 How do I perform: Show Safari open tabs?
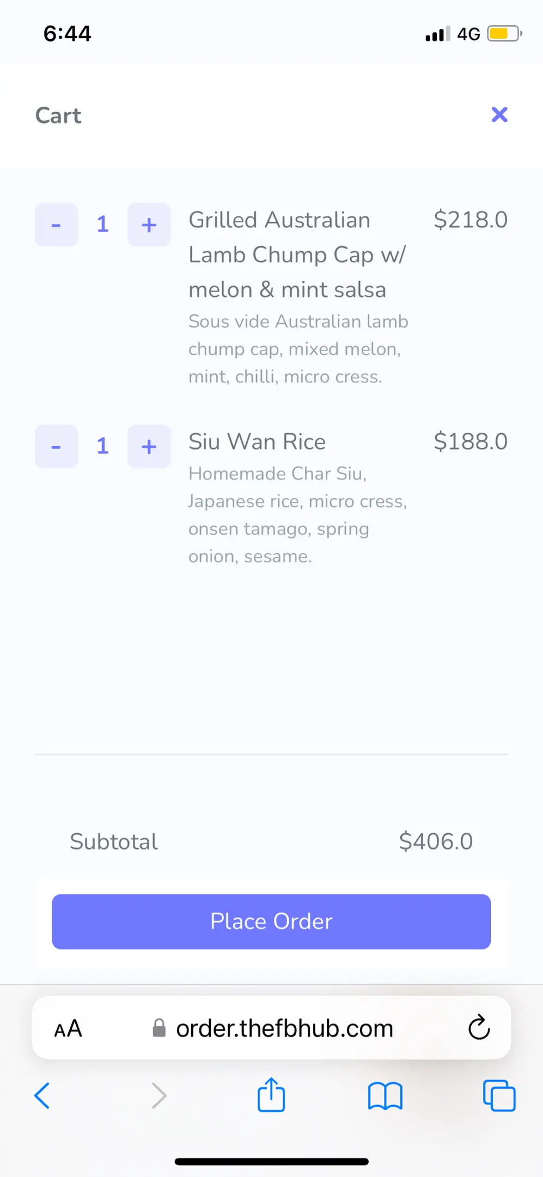coord(499,1095)
